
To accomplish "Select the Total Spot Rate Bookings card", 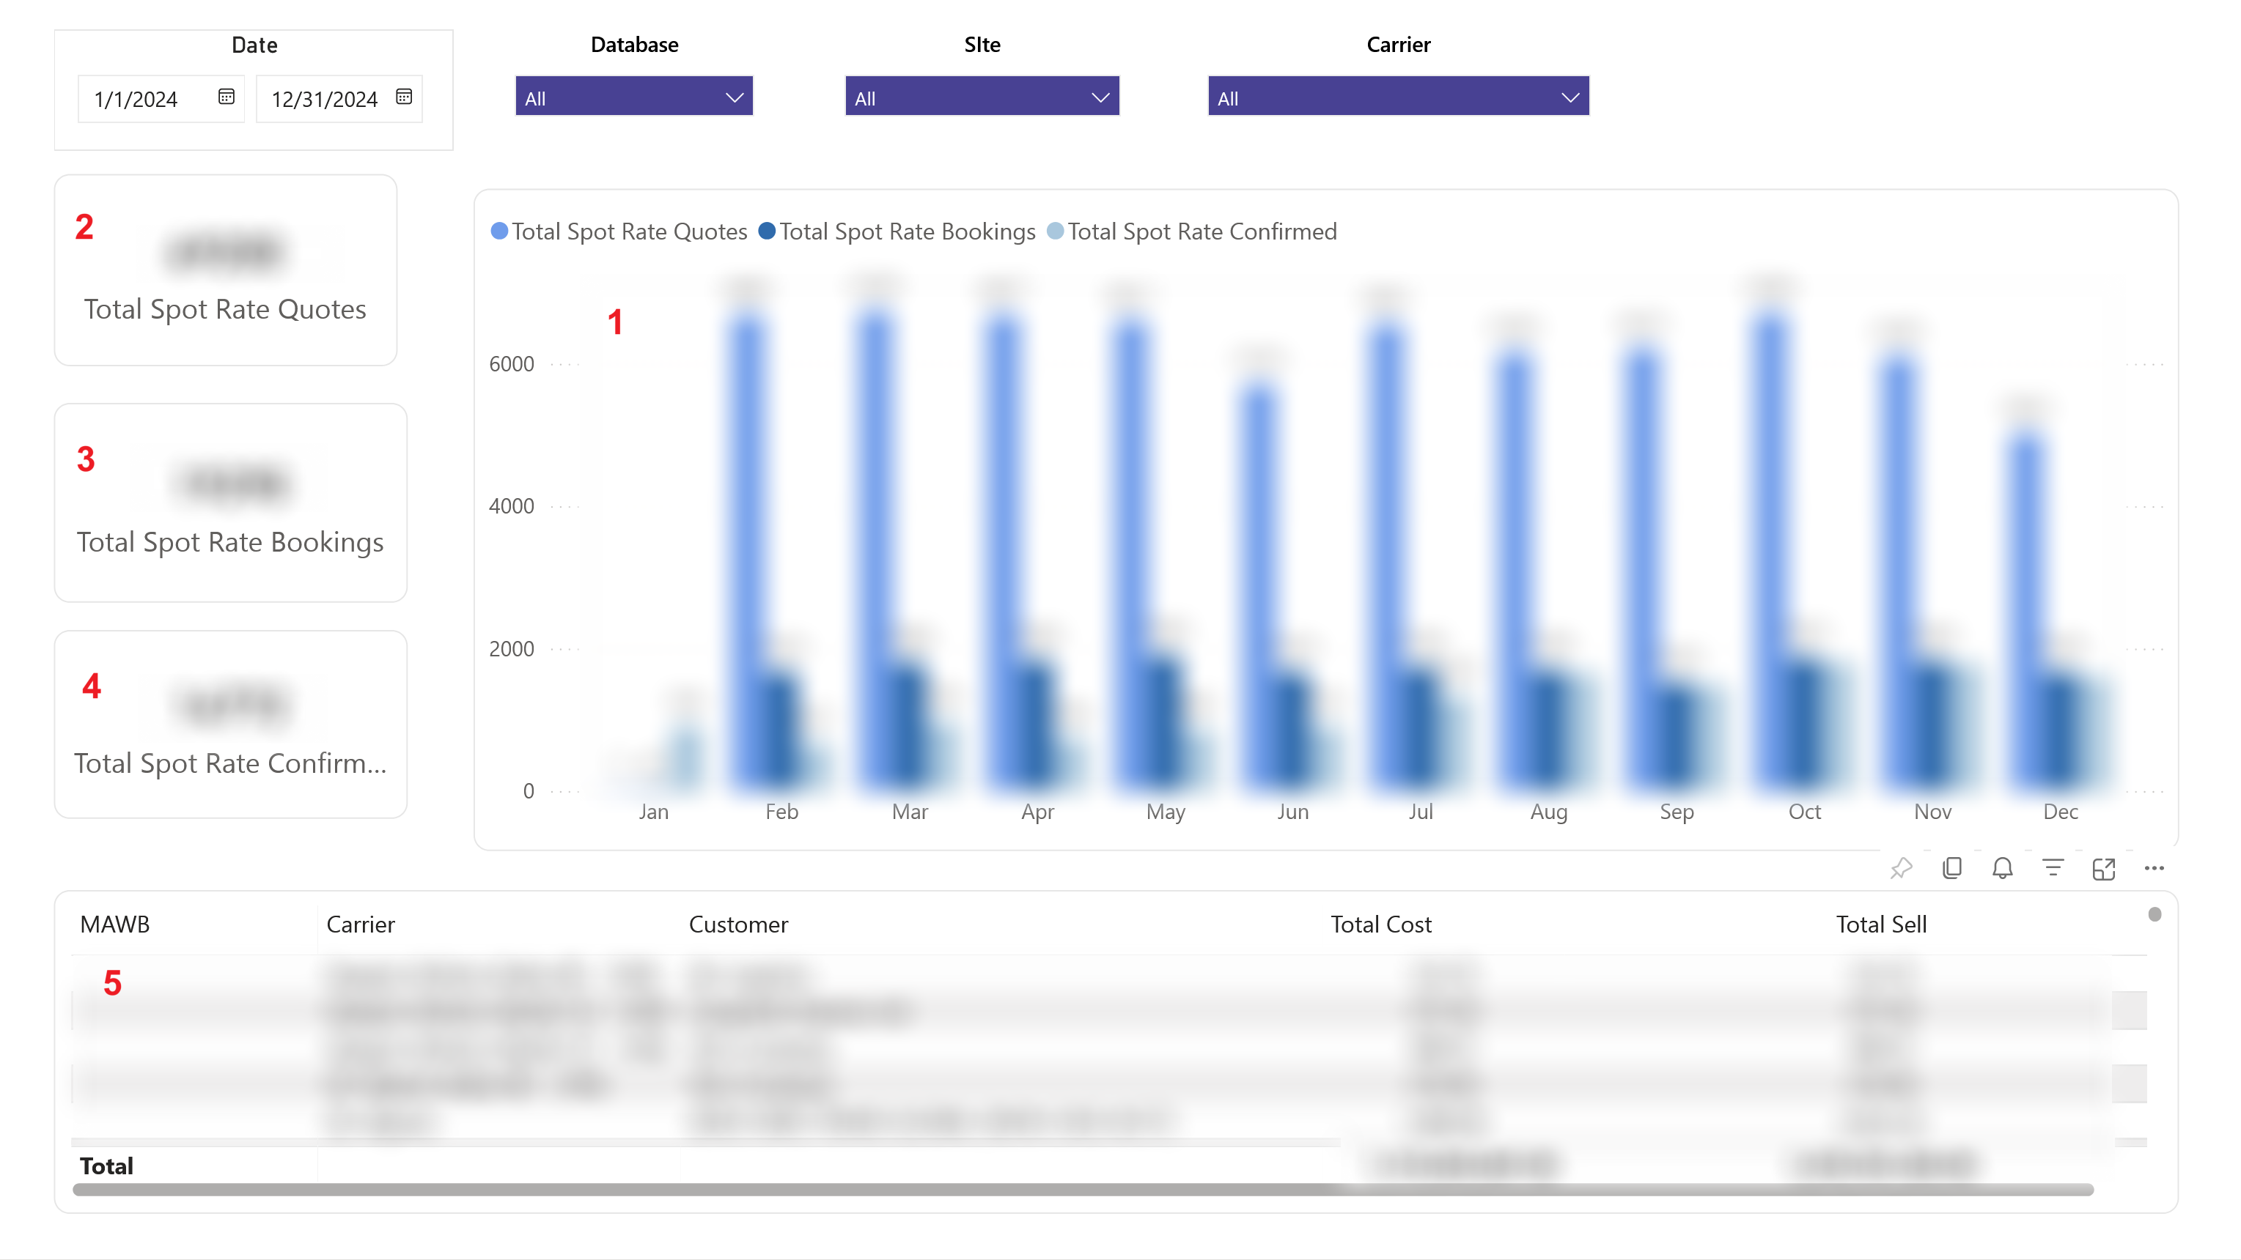I will 230,503.
